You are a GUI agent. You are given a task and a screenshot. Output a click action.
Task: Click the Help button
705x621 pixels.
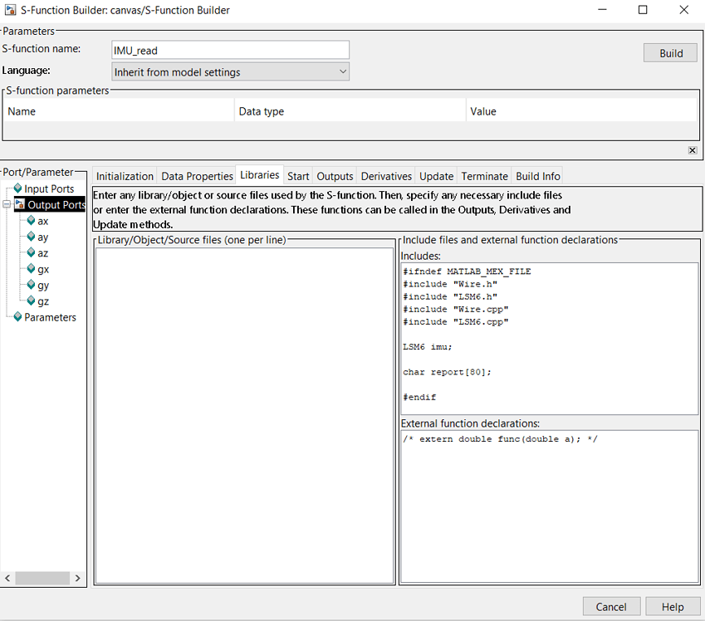point(673,606)
